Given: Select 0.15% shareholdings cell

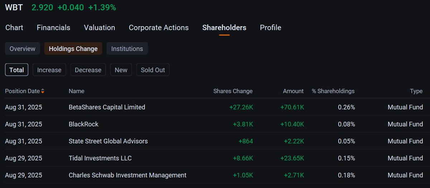Looking at the screenshot, I should 347,158.
